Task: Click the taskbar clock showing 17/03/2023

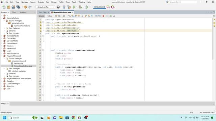Action: pos(205,118)
